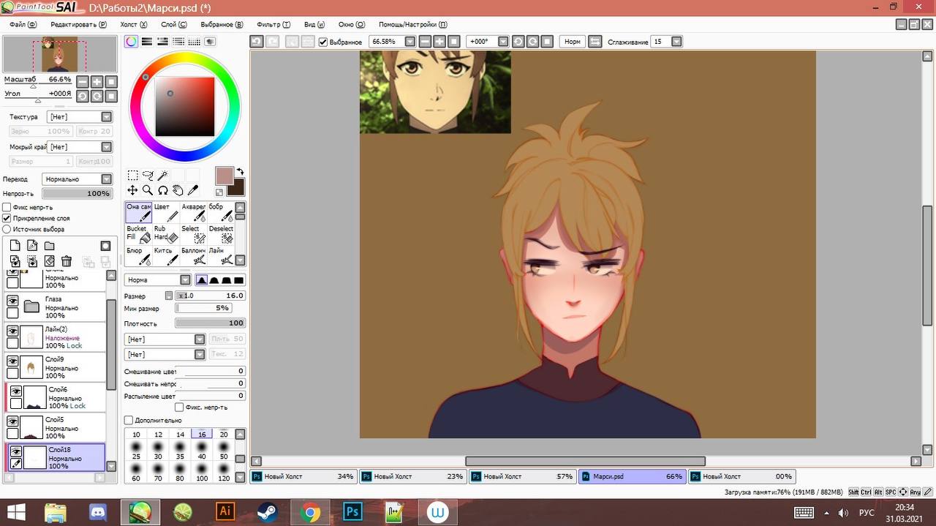The width and height of the screenshot is (936, 526).
Task: Open the rotation angle +000° dropdown
Action: (503, 42)
